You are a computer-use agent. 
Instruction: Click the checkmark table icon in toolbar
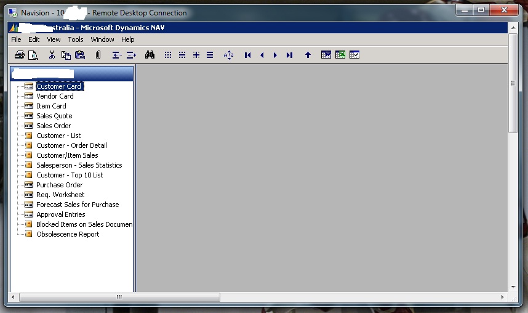354,55
